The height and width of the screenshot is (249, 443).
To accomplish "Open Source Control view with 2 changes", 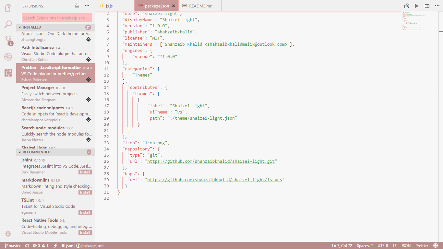I will (x=8, y=41).
